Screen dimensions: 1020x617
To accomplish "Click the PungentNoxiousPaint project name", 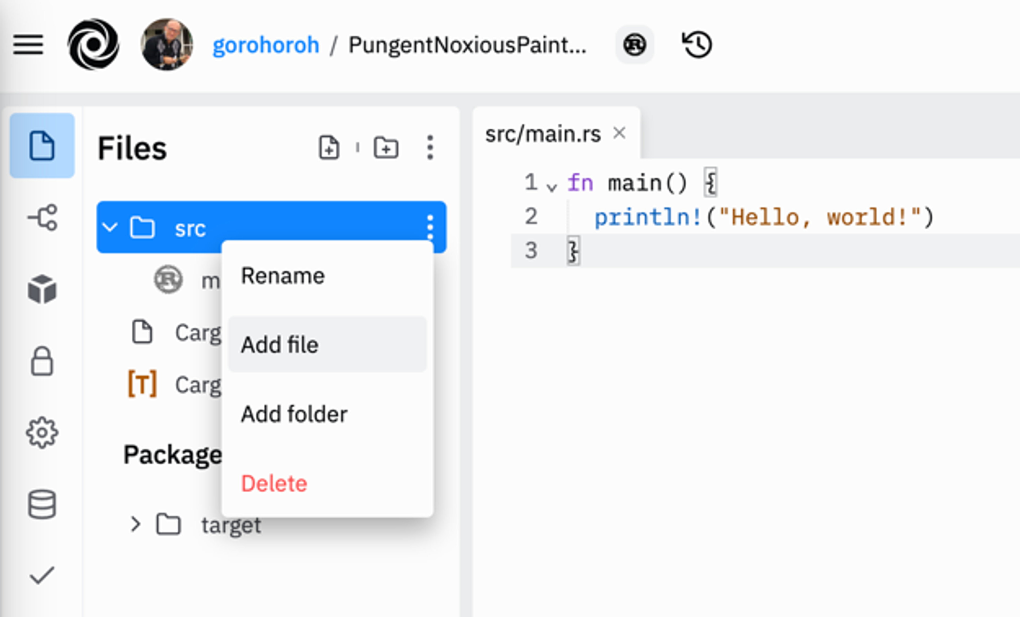I will (x=467, y=45).
